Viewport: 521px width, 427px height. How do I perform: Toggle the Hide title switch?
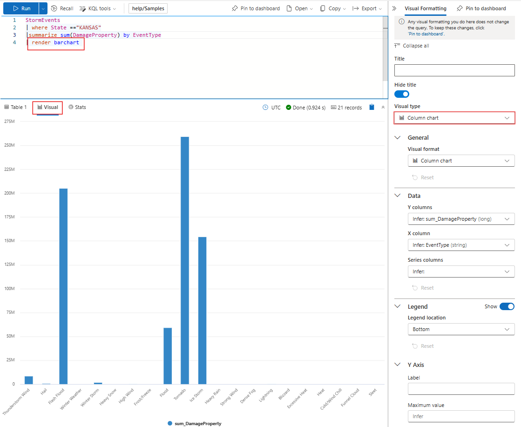tap(402, 94)
